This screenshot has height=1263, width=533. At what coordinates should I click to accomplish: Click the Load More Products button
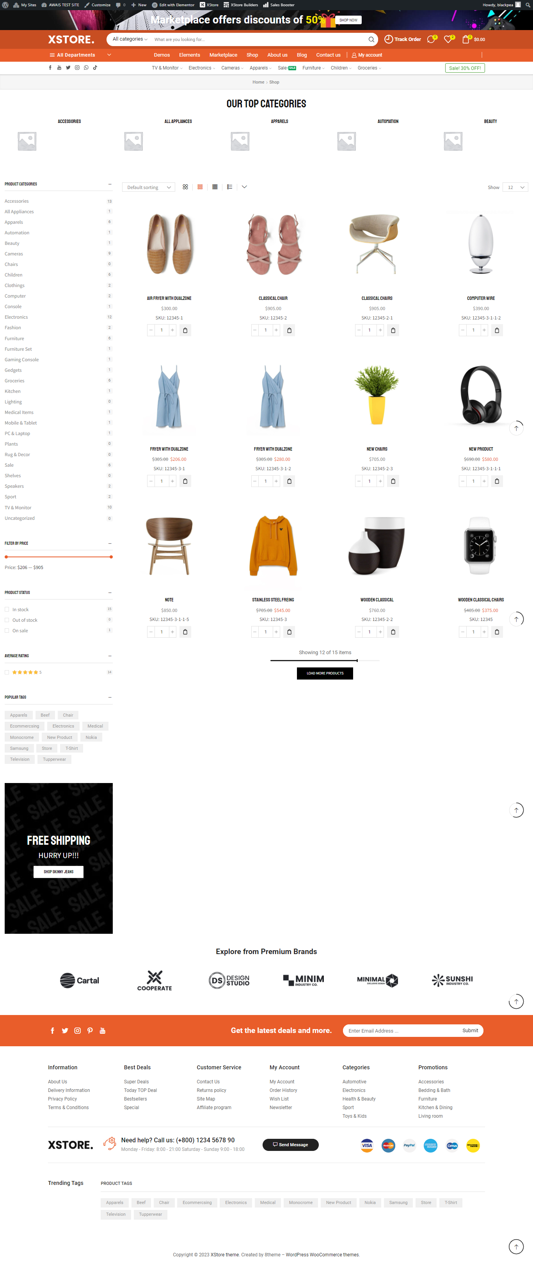pyautogui.click(x=325, y=673)
